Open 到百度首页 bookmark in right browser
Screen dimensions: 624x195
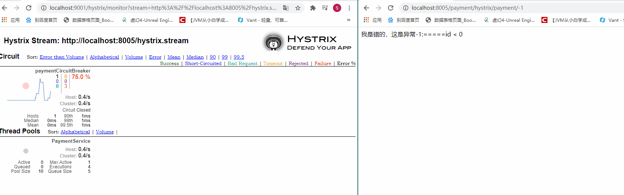[403, 20]
